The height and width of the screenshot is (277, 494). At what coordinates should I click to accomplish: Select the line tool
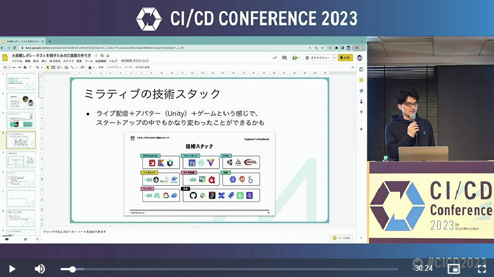pos(72,67)
